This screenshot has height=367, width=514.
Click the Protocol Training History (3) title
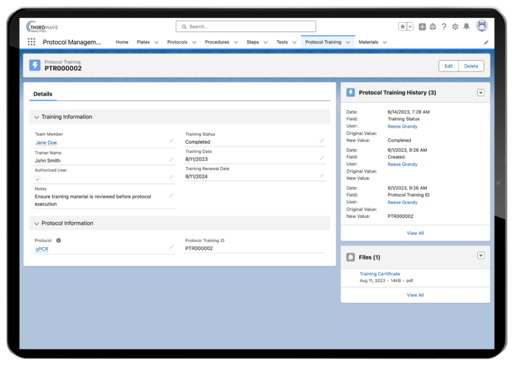pos(398,93)
